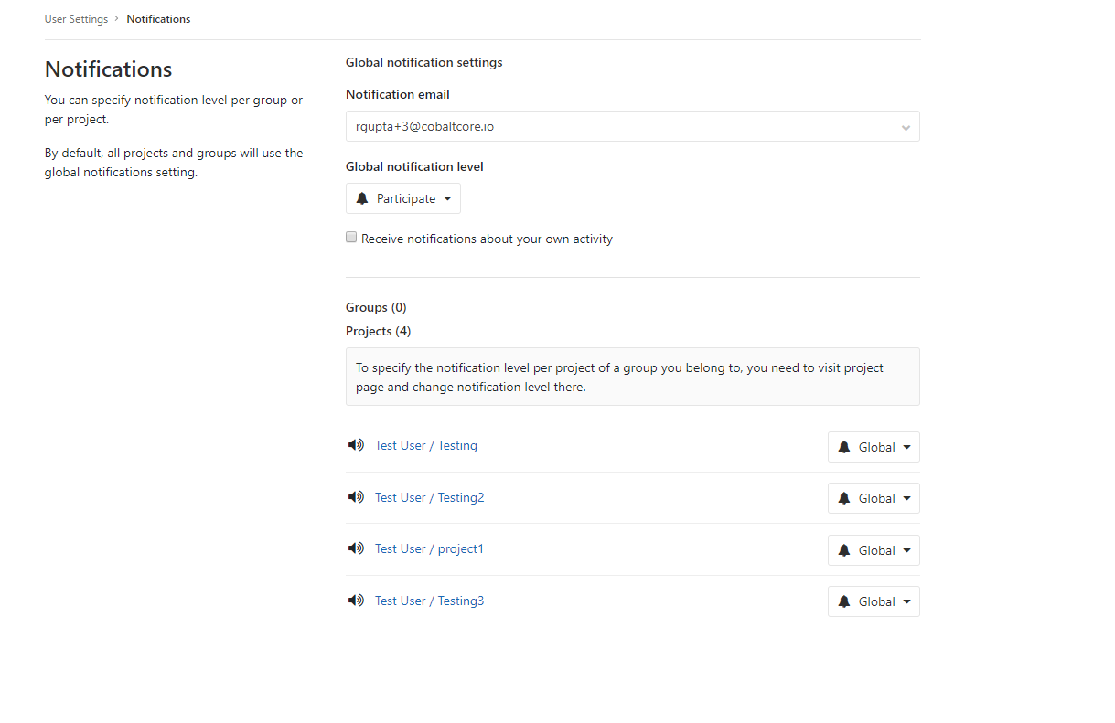Click the speaker icon beside Test User / project1
The width and height of the screenshot is (1115, 723).
(x=356, y=549)
